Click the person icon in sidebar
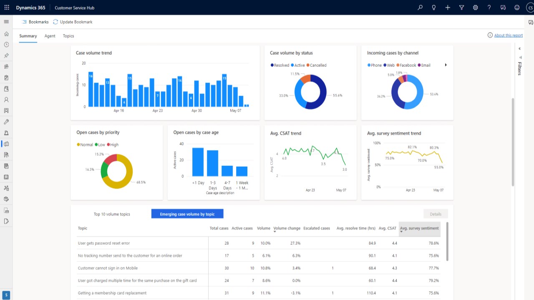Screen dimensions: 534x300 pyautogui.click(x=6, y=100)
